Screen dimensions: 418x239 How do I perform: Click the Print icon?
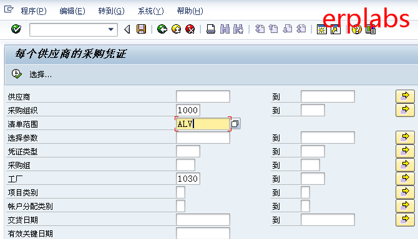tap(211, 29)
